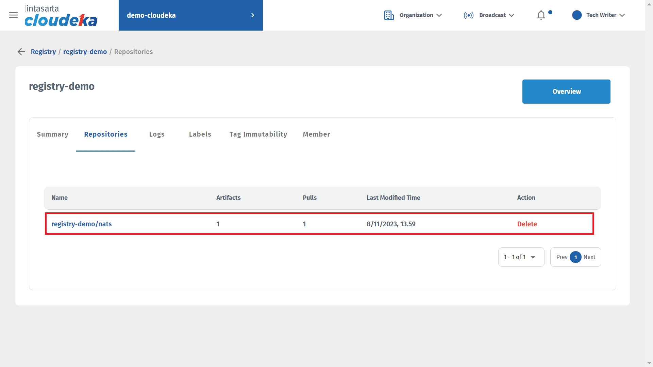Open the hamburger sidebar menu
Image resolution: width=653 pixels, height=367 pixels.
tap(13, 15)
